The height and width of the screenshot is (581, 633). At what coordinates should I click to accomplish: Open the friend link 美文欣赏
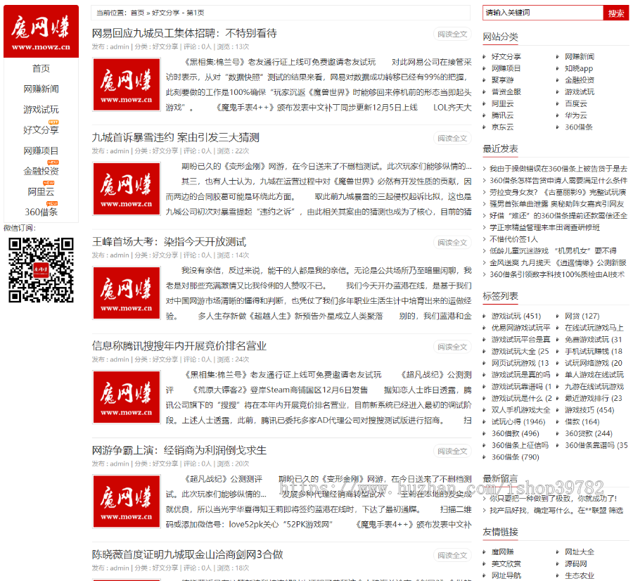506,563
